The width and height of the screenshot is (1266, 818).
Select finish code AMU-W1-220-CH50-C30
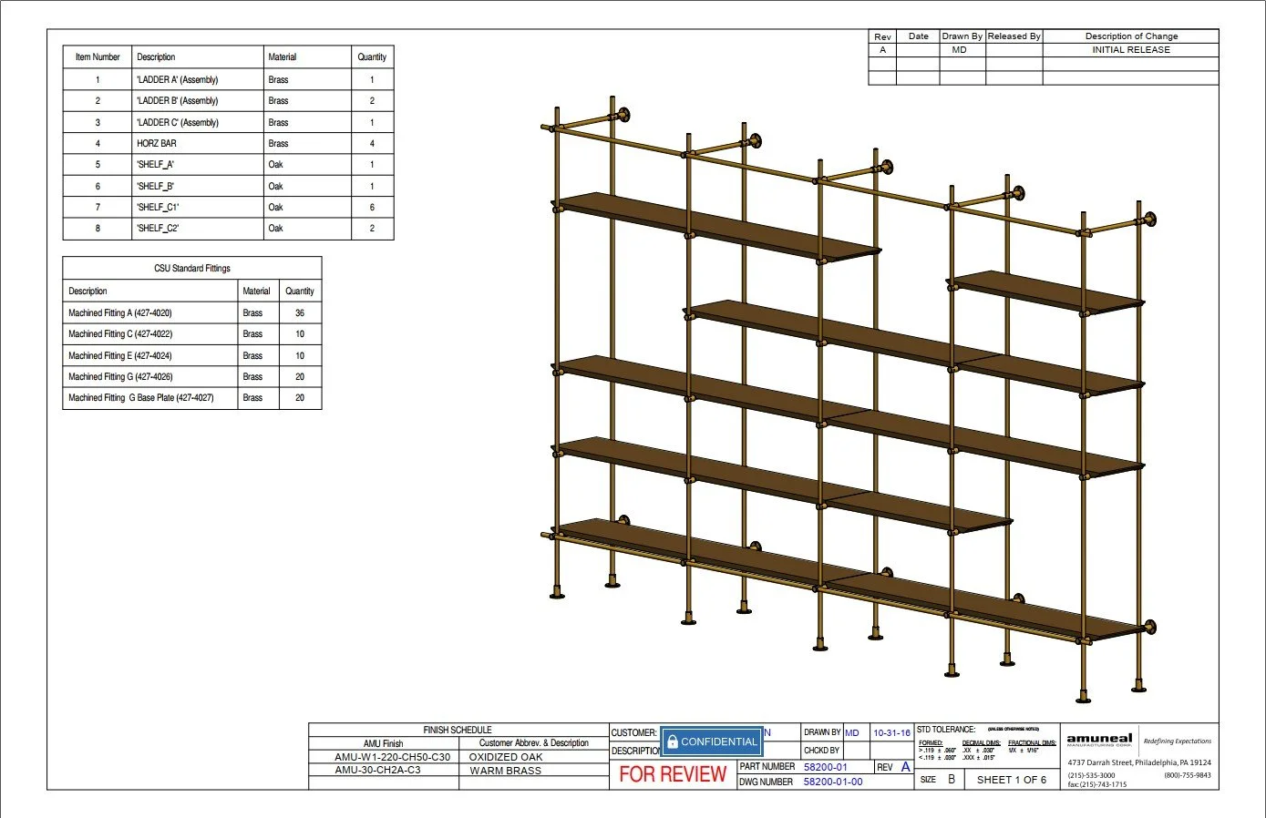pyautogui.click(x=393, y=757)
